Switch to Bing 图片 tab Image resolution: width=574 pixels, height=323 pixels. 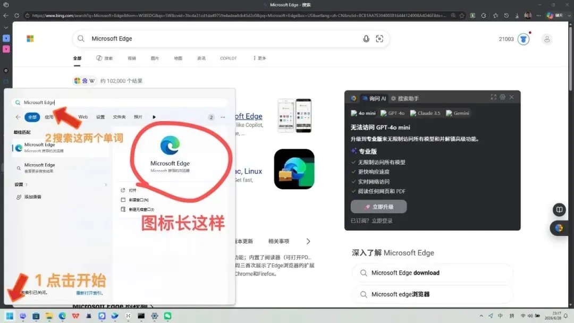tap(155, 58)
